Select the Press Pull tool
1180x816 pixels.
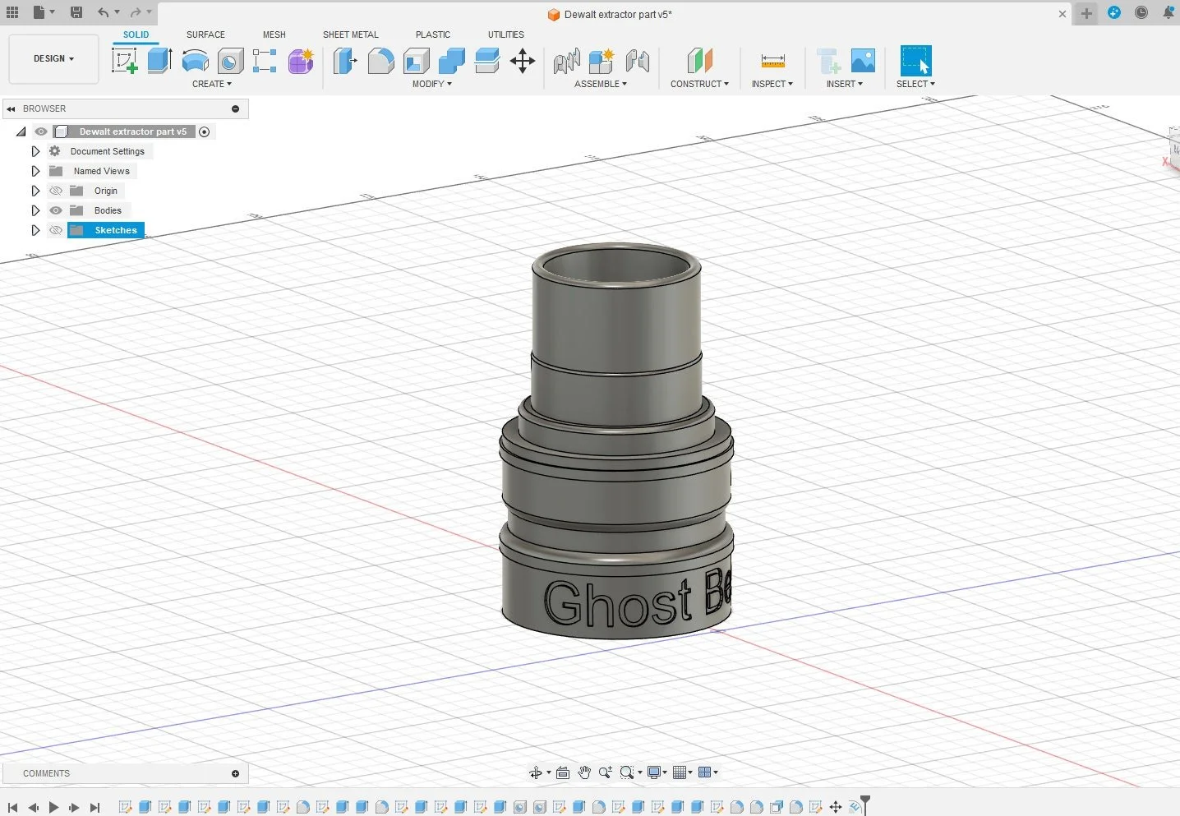click(346, 61)
